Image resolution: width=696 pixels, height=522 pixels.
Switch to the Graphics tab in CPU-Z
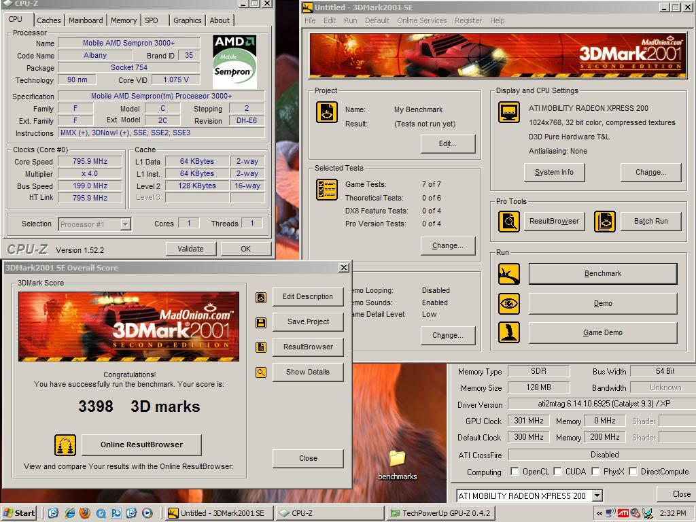click(x=188, y=20)
